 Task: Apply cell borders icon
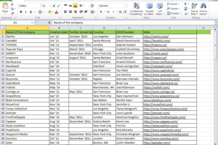pos(40,12)
